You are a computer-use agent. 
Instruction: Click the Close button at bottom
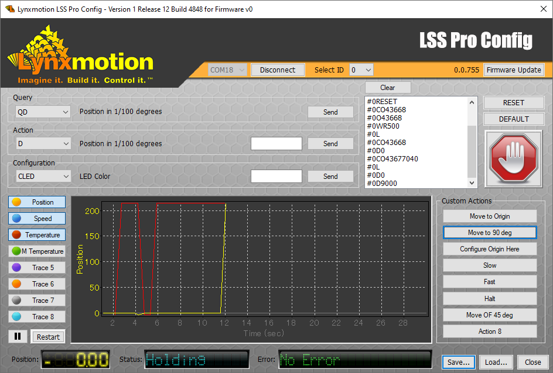[x=532, y=362]
